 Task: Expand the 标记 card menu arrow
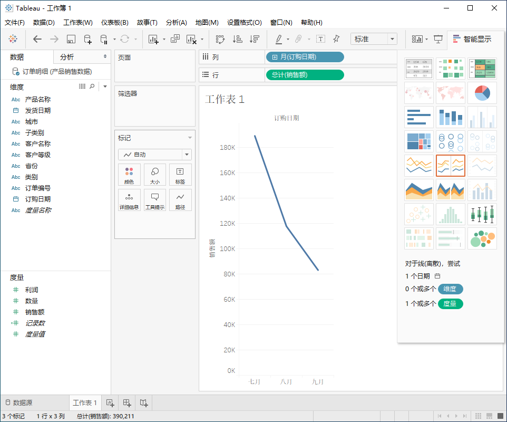190,138
